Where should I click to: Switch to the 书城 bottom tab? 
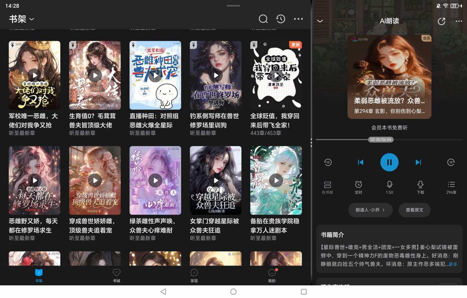pyautogui.click(x=116, y=276)
